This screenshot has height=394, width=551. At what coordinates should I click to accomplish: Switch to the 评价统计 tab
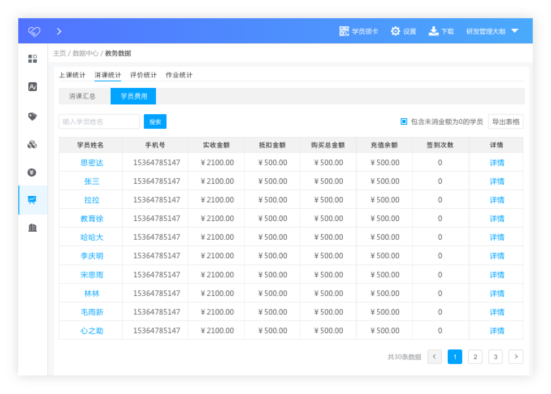point(143,75)
